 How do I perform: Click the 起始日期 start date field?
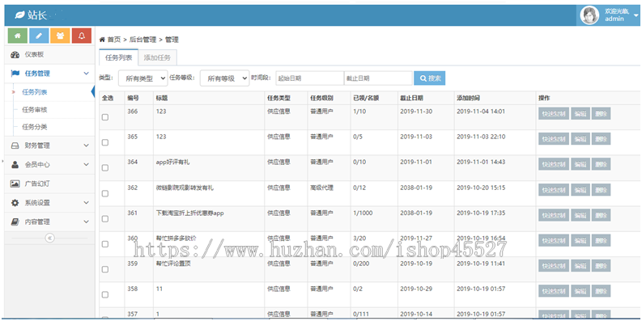pos(309,78)
